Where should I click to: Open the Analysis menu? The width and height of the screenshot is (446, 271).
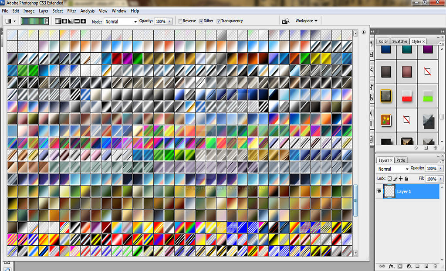(x=87, y=11)
